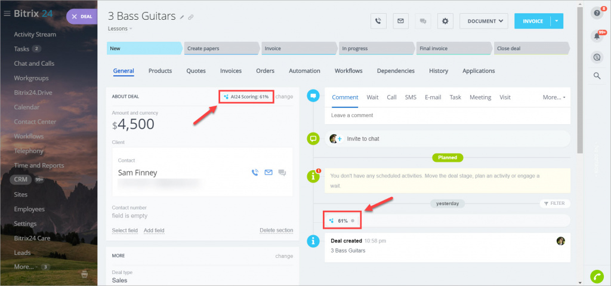The width and height of the screenshot is (611, 286).
Task: Edit the deal title pencil icon
Action: pos(182,17)
